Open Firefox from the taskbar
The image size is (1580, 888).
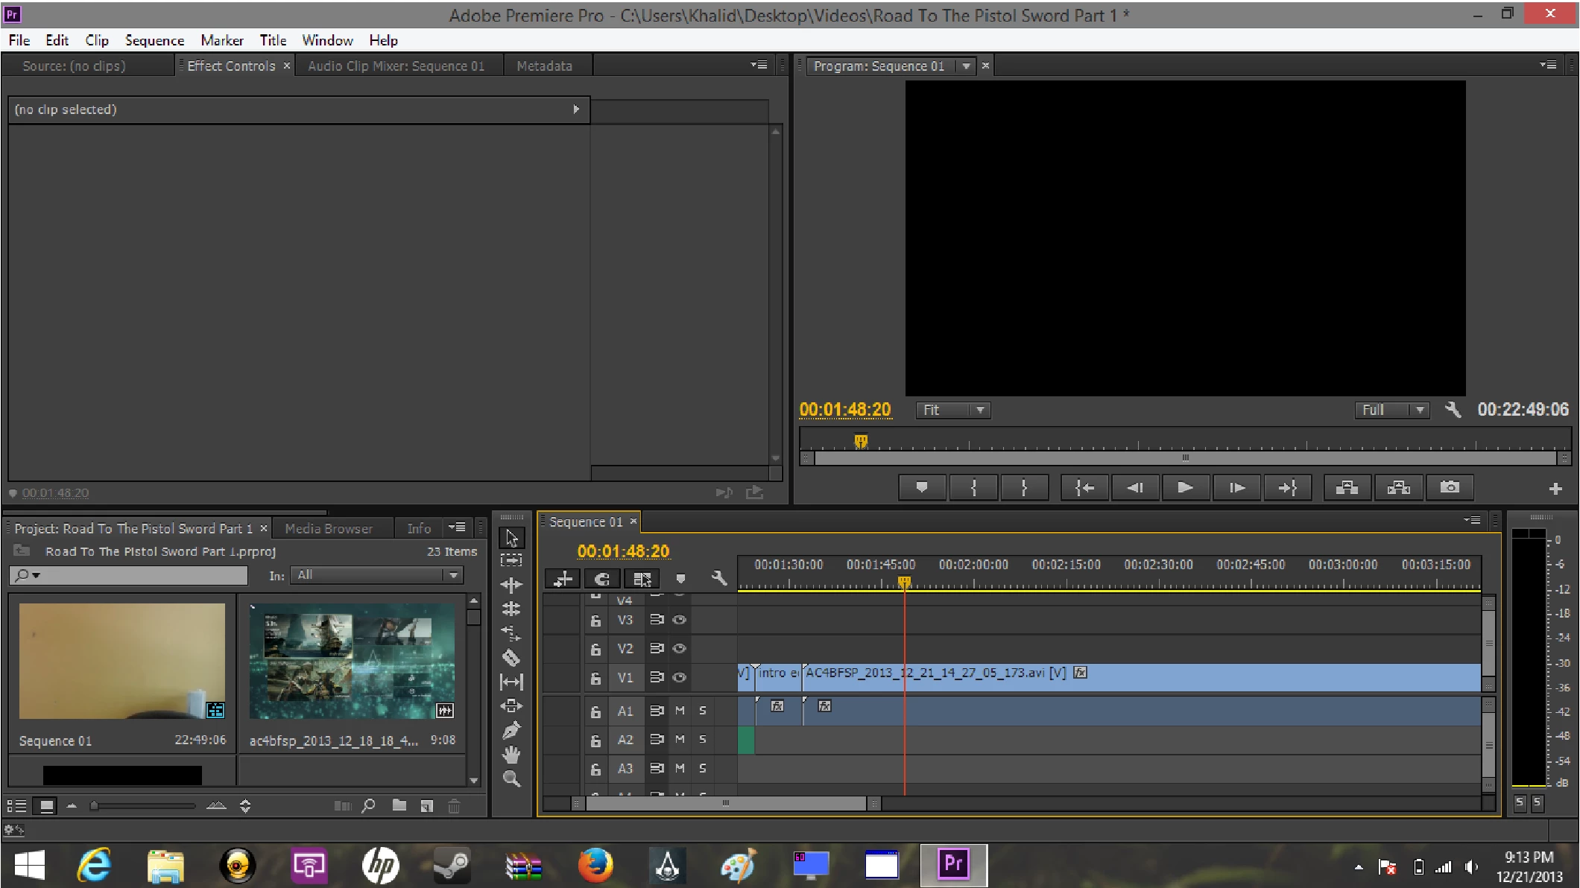tap(595, 866)
